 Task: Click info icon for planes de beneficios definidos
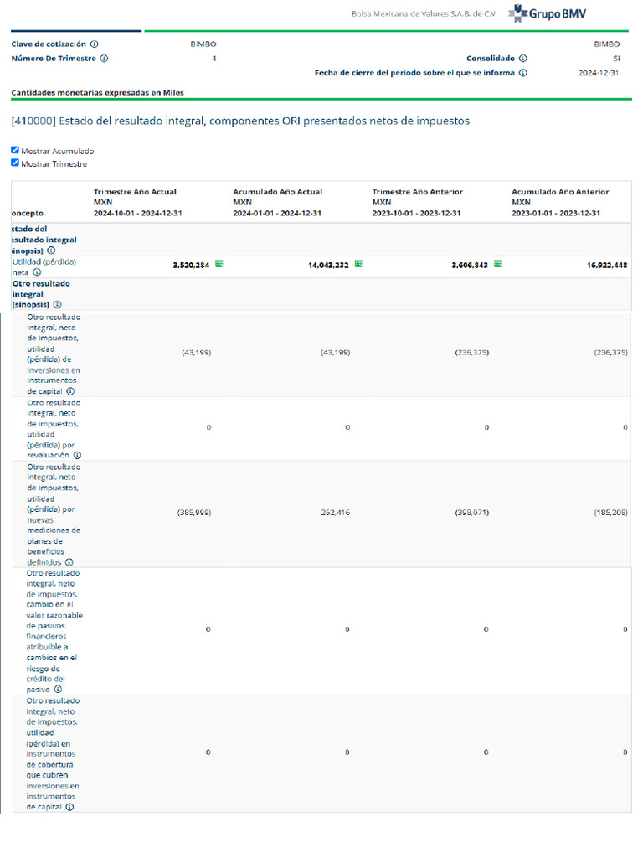tap(69, 562)
